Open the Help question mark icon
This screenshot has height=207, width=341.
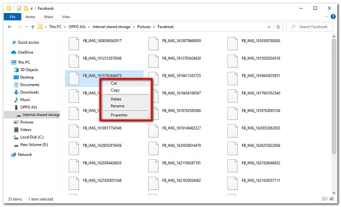[x=333, y=16]
